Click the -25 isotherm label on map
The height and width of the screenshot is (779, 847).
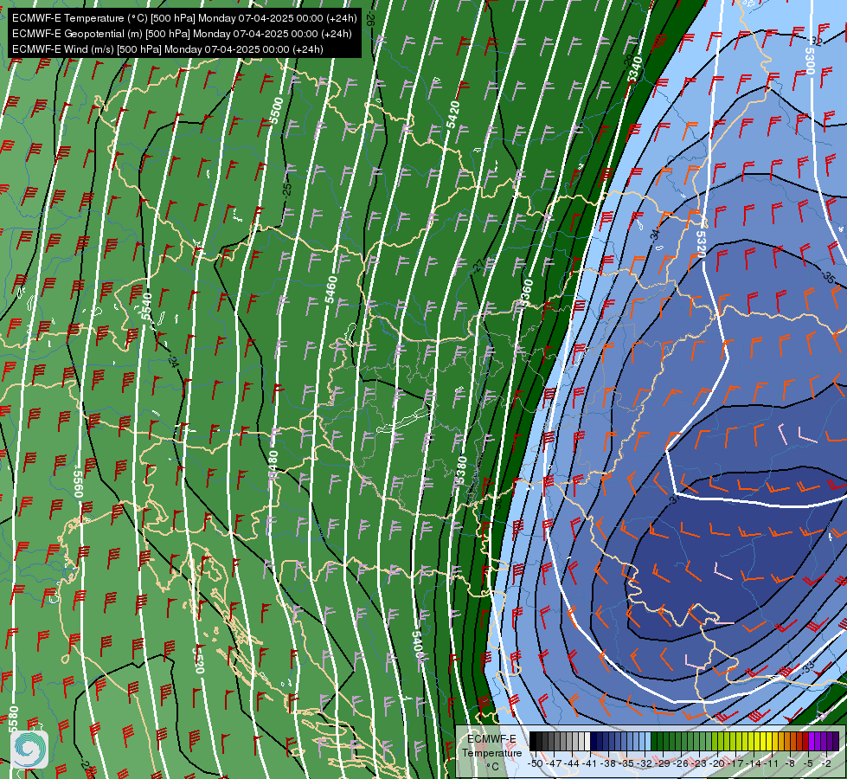(x=287, y=190)
